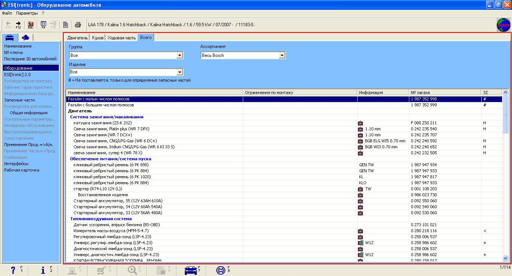Click the printer icon in toolbar
This screenshot has width=512, height=276.
(x=78, y=25)
